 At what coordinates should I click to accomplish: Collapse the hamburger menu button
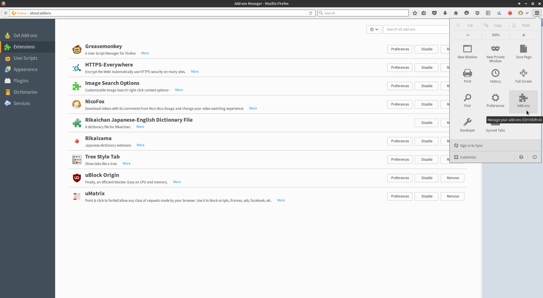537,13
